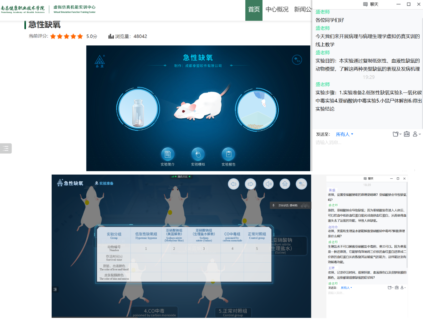Click the 各位同学们好 message in upper chat
The height and width of the screenshot is (326, 423).
330,20
